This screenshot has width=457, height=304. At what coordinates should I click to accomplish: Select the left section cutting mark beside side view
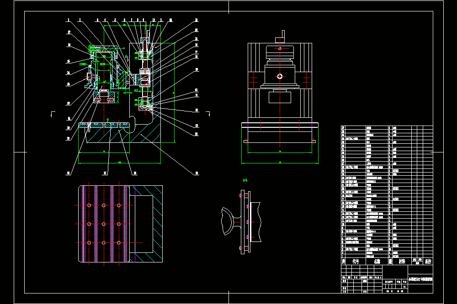[53, 114]
